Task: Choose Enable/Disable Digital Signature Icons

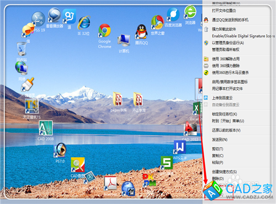Action: 243,36
